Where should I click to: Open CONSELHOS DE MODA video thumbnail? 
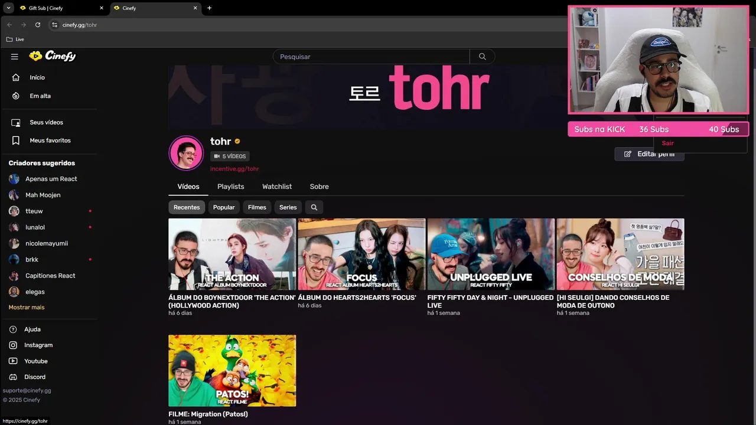pos(620,254)
